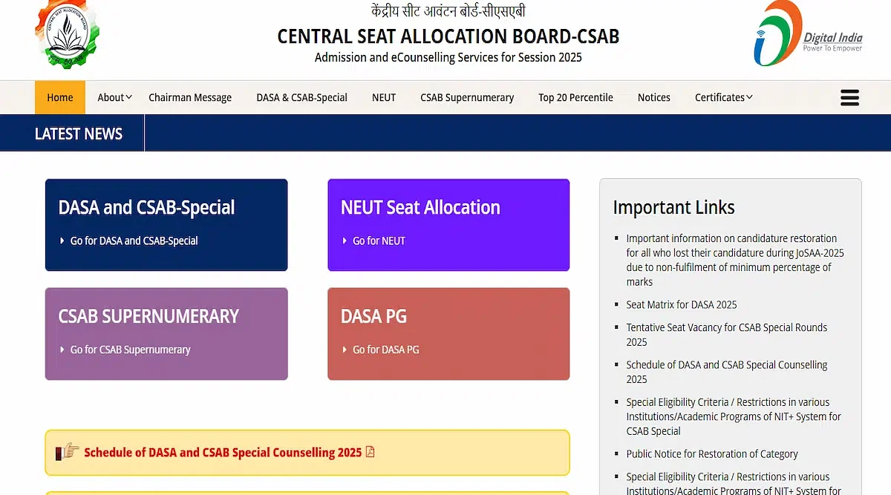Click the PDF icon after Schedule notice

(370, 451)
